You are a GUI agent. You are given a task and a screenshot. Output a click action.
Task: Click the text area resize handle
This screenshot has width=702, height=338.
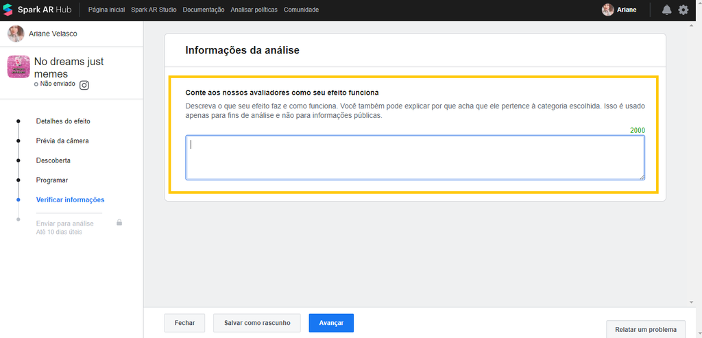pyautogui.click(x=642, y=177)
